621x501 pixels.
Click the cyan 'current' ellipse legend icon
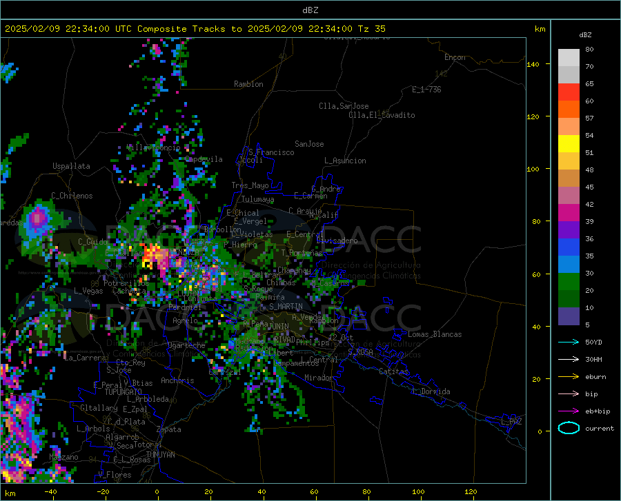pos(569,428)
